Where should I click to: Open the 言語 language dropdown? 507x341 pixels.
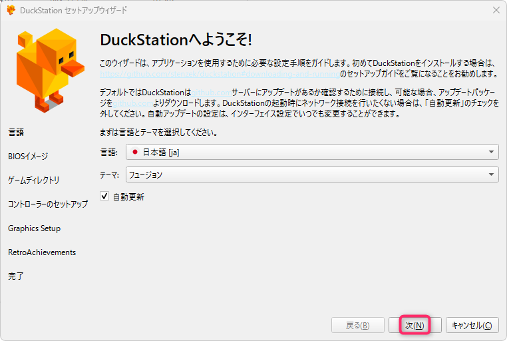click(311, 153)
